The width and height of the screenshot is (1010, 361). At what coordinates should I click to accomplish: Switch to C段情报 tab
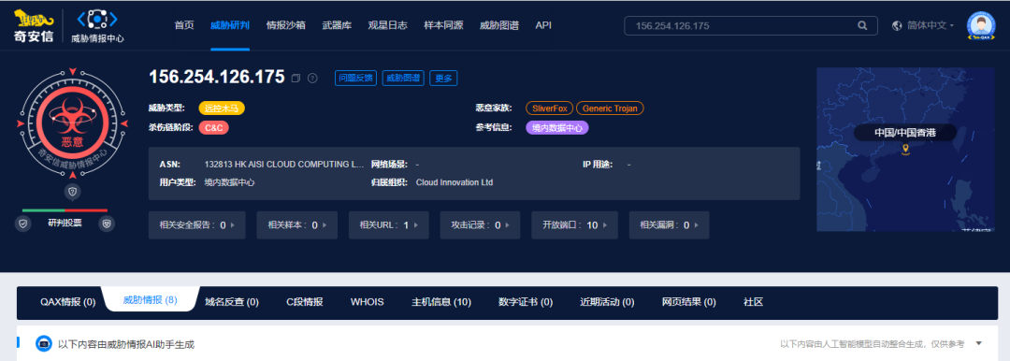tap(305, 302)
